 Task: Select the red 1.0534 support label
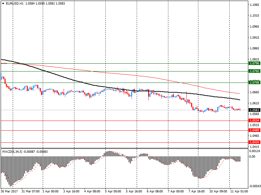pos(254,121)
